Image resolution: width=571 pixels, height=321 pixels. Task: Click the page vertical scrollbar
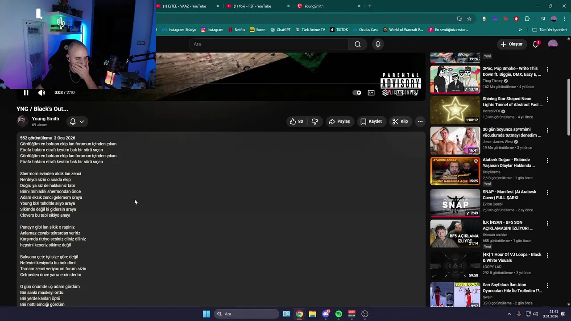coord(568,107)
